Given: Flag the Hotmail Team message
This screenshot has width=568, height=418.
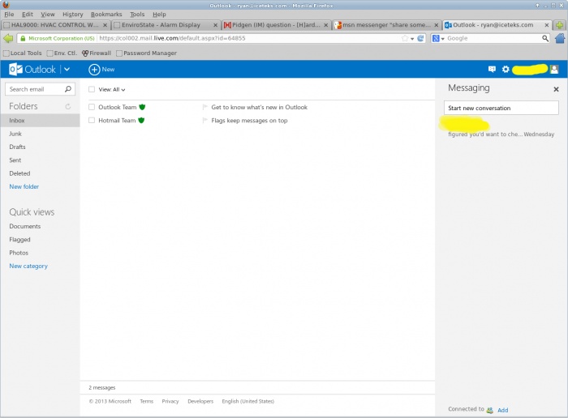Looking at the screenshot, I should [x=204, y=121].
